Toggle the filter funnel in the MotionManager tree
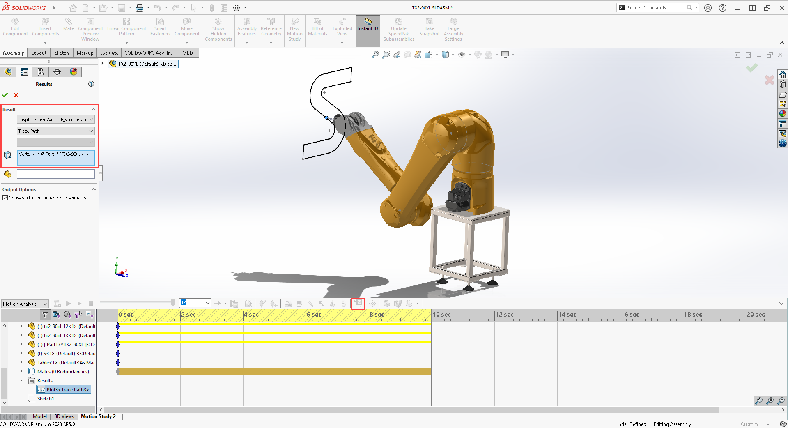788x428 pixels. coord(45,315)
